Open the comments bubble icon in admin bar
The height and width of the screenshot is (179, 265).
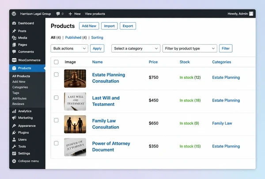pyautogui.click(x=58, y=14)
